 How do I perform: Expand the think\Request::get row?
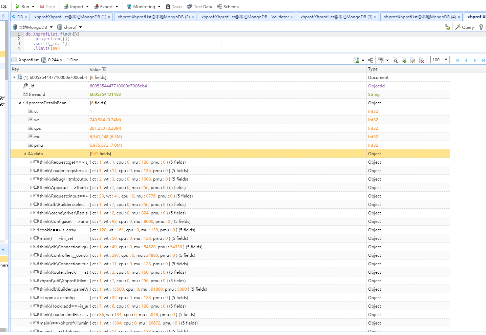point(31,162)
